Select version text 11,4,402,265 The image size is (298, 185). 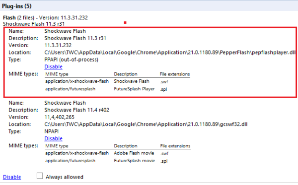tap(59, 117)
